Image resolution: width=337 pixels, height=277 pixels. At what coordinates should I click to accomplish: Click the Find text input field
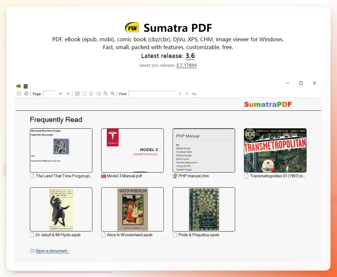point(152,94)
